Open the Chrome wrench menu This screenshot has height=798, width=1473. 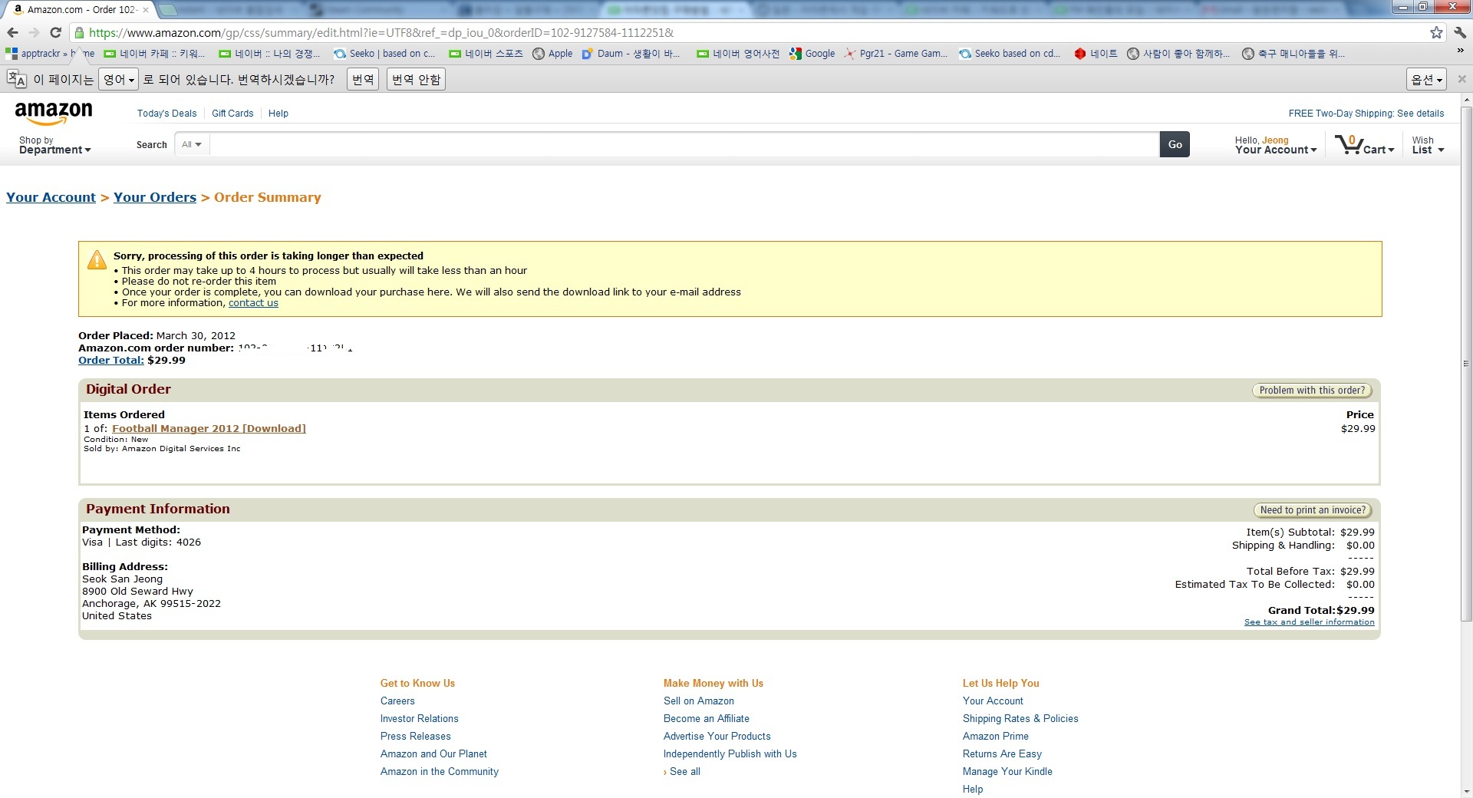pos(1460,32)
